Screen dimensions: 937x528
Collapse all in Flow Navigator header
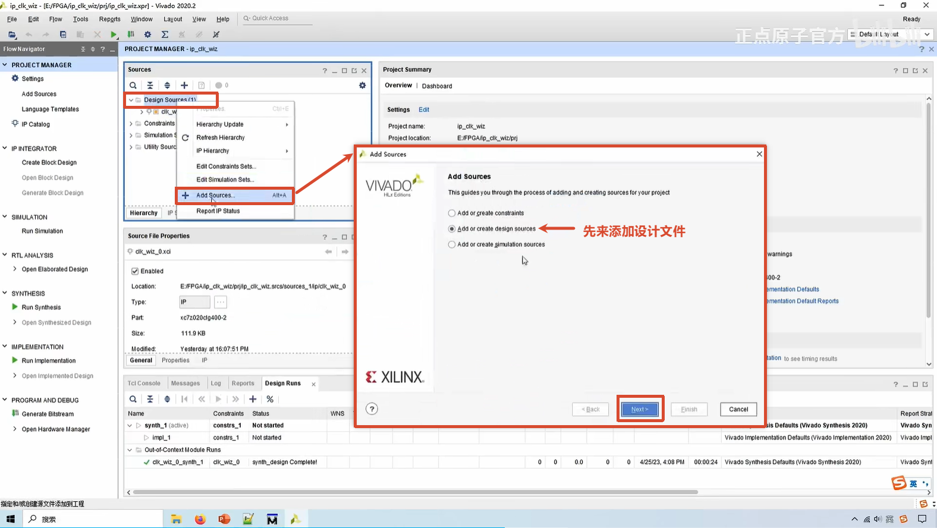coord(83,49)
